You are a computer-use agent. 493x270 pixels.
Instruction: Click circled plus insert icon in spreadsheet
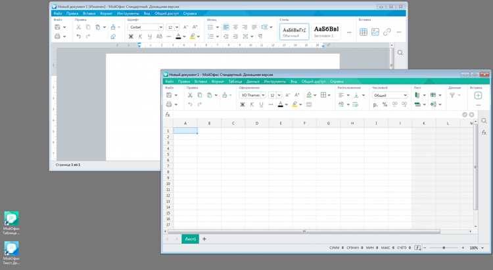pyautogui.click(x=478, y=95)
